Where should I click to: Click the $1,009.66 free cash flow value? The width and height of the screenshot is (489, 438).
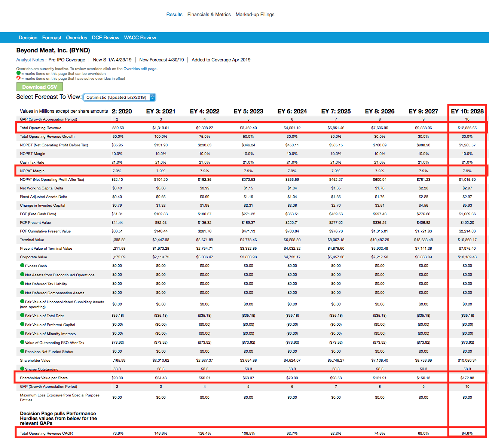pyautogui.click(x=467, y=214)
